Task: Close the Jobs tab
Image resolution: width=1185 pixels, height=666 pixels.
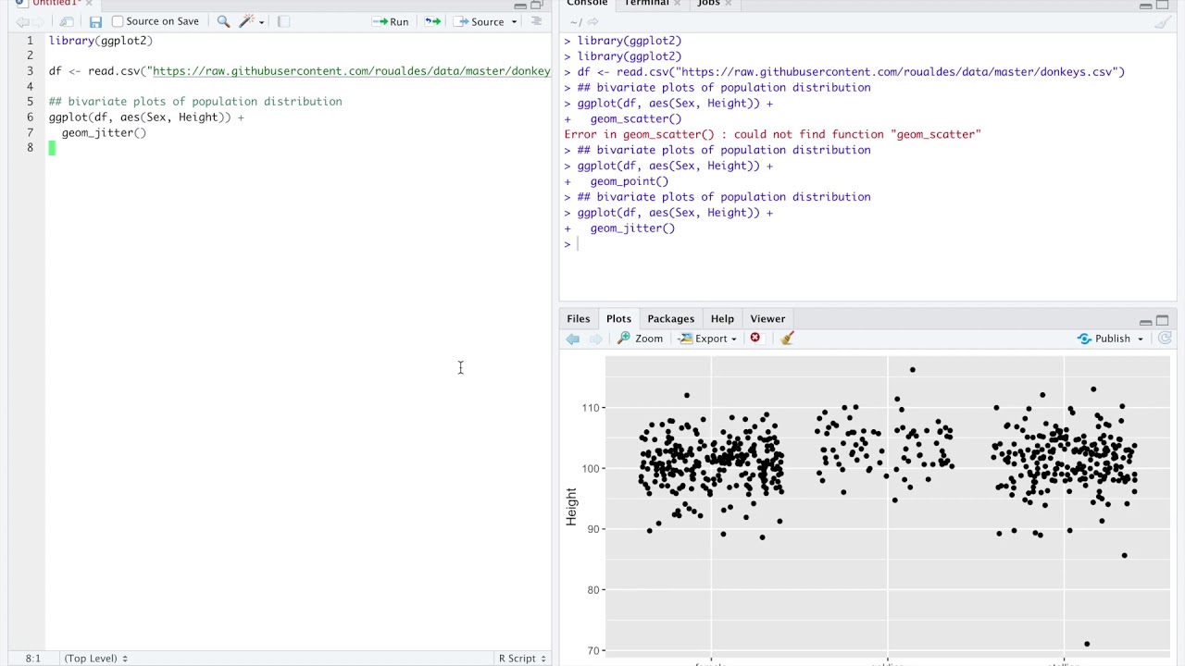Action: (729, 4)
